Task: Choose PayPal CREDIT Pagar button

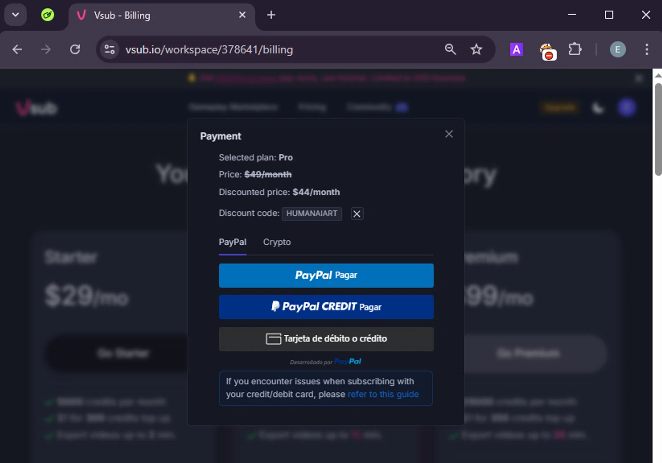Action: pyautogui.click(x=326, y=307)
